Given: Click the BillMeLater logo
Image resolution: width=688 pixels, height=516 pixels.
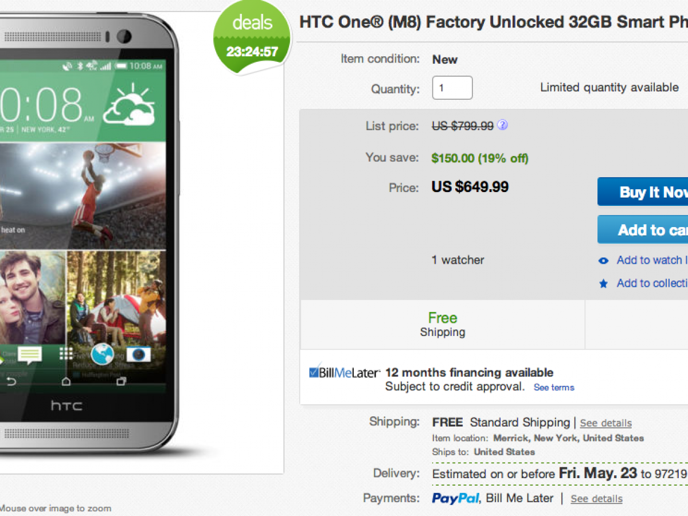Looking at the screenshot, I should 344,373.
